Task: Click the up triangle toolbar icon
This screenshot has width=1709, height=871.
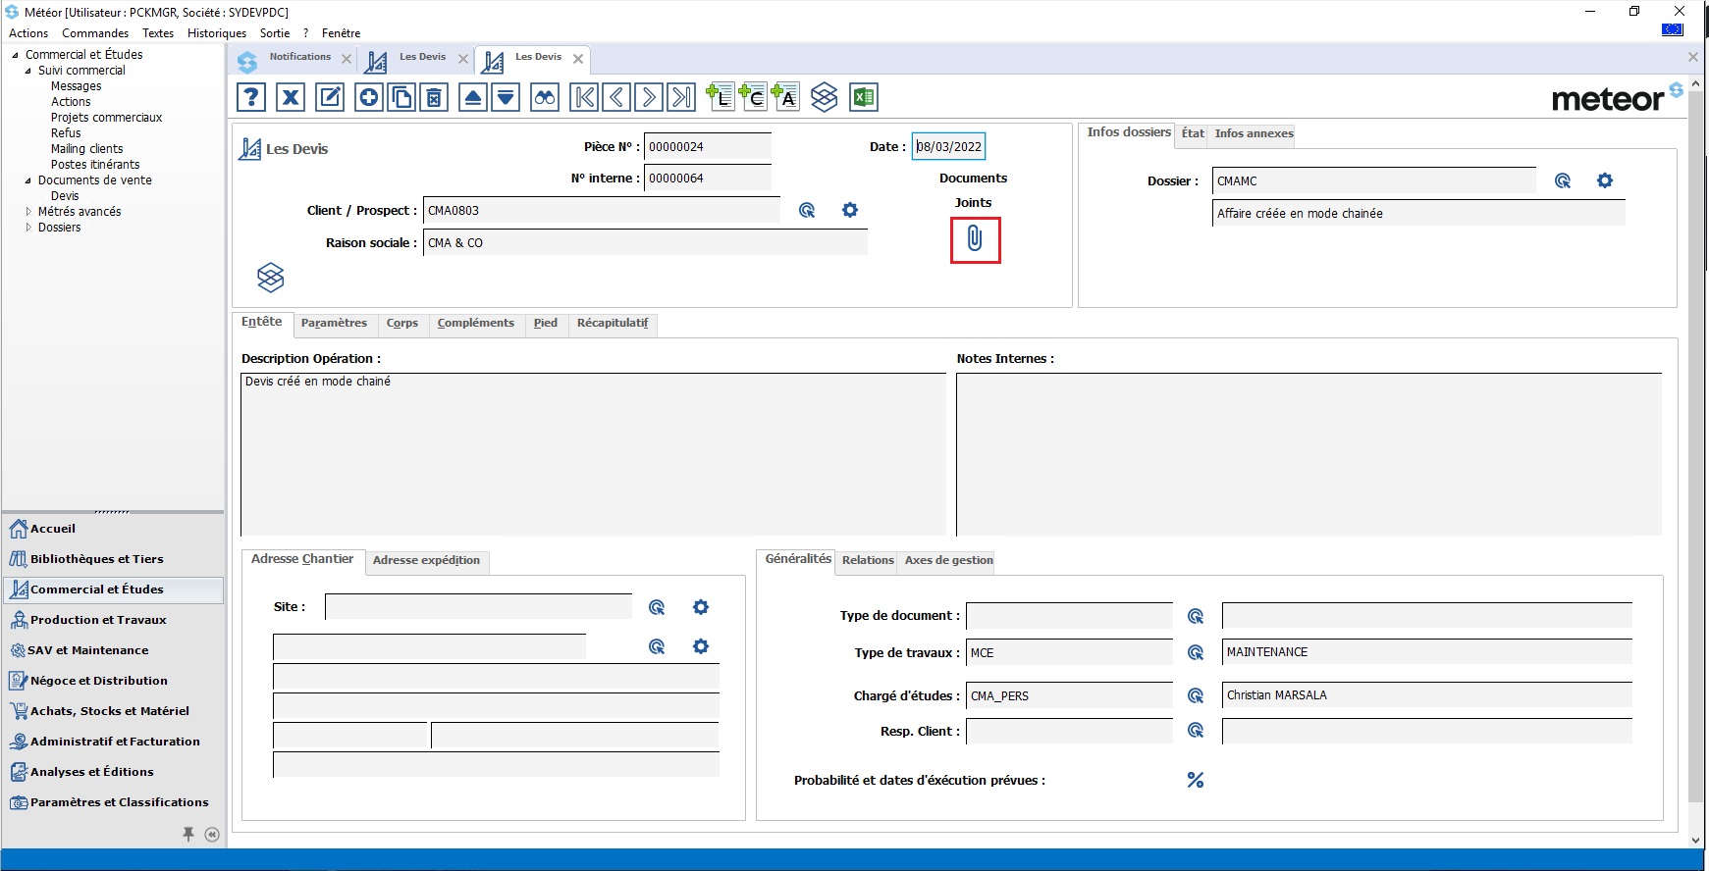Action: coord(473,97)
